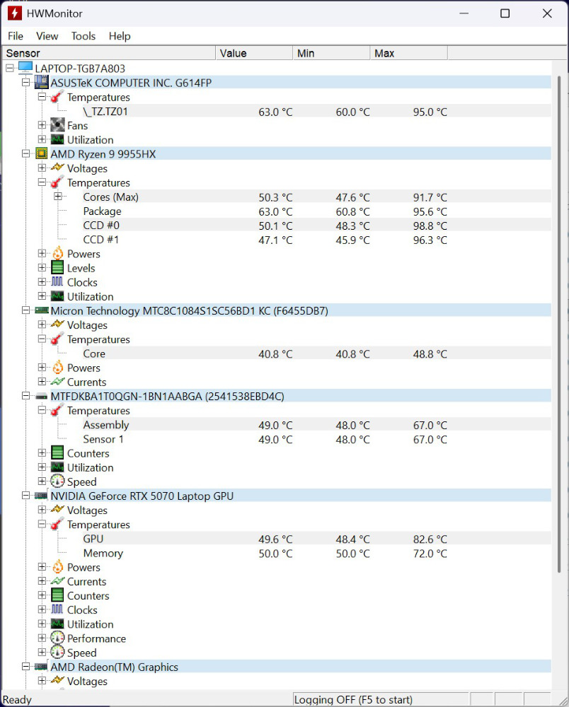
Task: Click the MTFDKBA1T0QGN SSD drive icon
Action: (42, 397)
